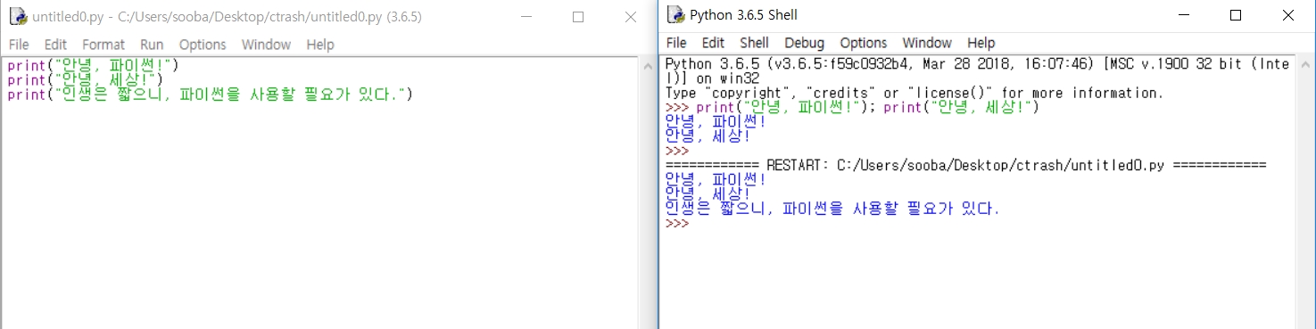Open the Shell menu in the Python Shell window
This screenshot has width=1316, height=329.
click(754, 43)
